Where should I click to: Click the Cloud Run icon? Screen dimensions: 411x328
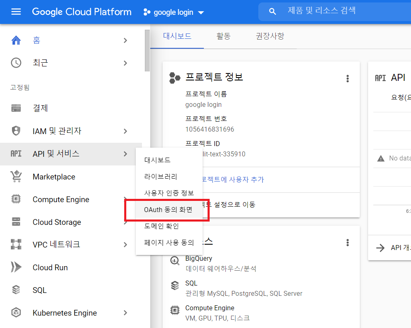16,267
